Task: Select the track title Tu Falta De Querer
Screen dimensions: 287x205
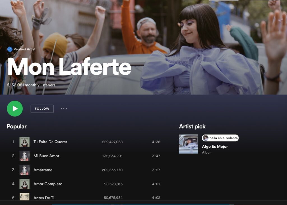Action: click(50, 142)
